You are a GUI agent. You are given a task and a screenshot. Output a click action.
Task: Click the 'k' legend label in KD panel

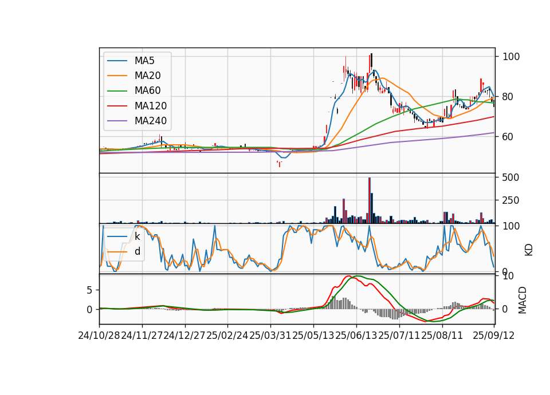[137, 236]
